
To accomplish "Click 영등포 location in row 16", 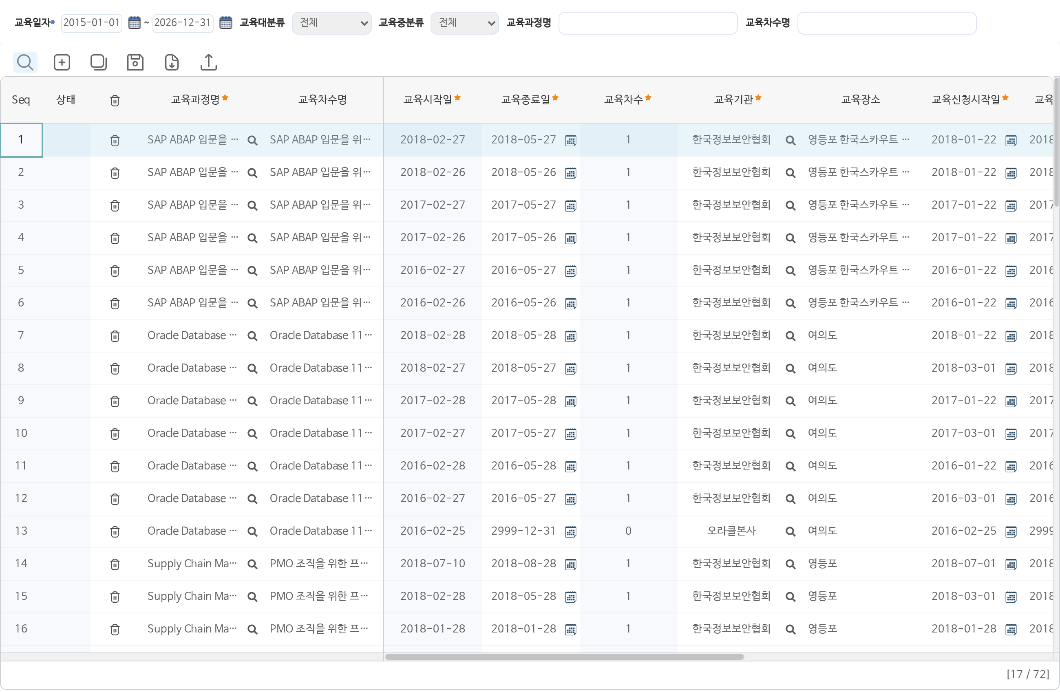I will [x=822, y=629].
